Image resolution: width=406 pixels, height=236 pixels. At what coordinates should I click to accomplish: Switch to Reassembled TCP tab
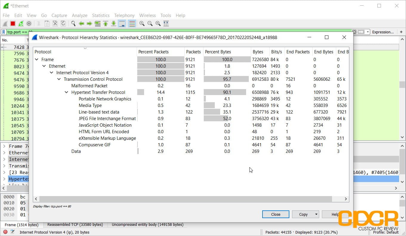click(x=75, y=225)
